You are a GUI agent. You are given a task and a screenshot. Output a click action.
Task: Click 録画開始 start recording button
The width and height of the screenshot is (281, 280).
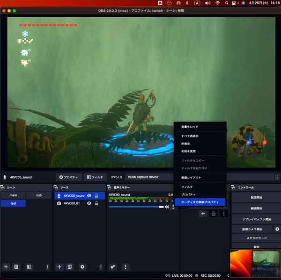tap(257, 208)
